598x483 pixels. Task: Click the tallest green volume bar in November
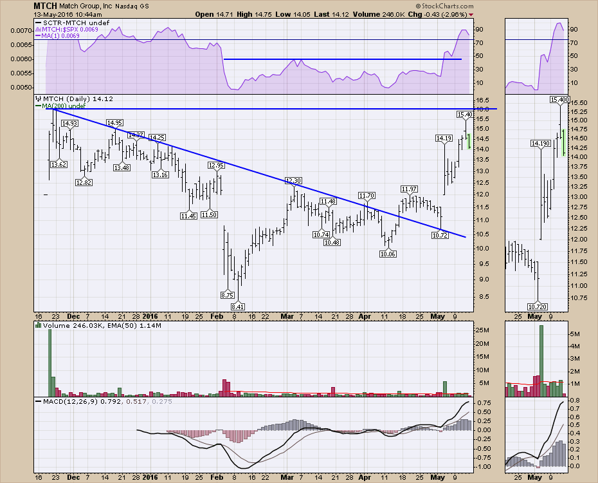(50, 363)
